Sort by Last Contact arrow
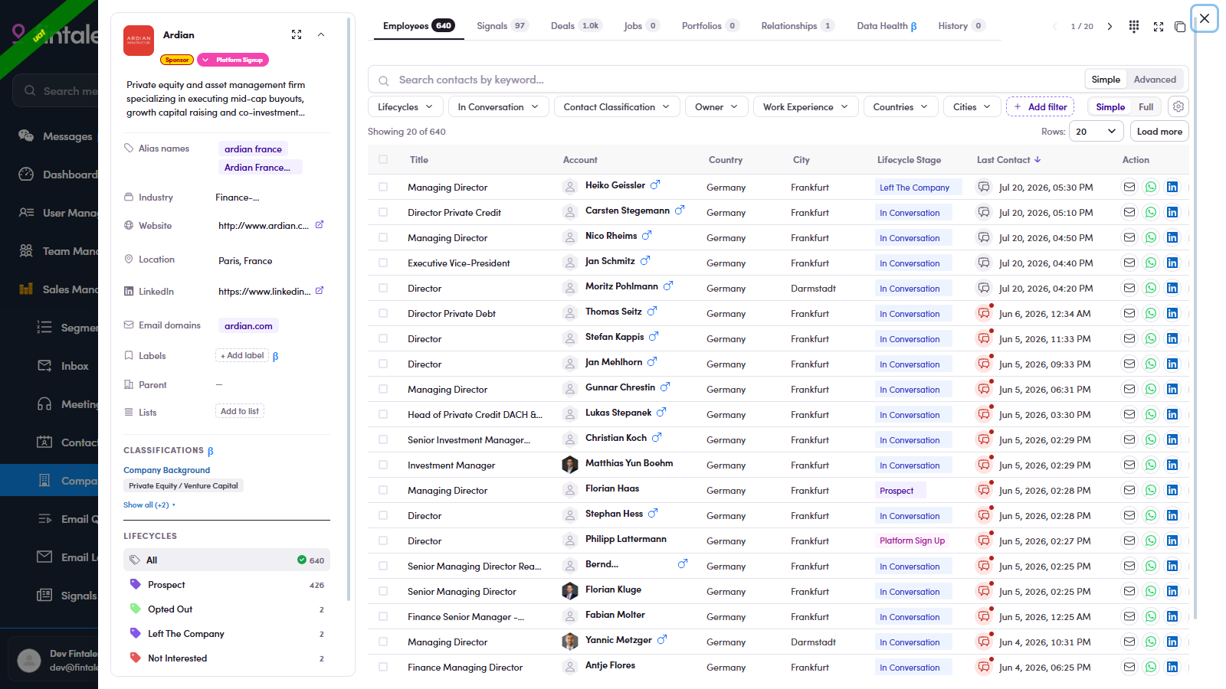1226x689 pixels. pyautogui.click(x=1038, y=160)
